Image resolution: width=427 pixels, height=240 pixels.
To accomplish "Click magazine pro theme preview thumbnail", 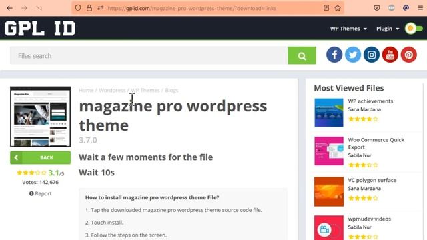I will 40,117.
